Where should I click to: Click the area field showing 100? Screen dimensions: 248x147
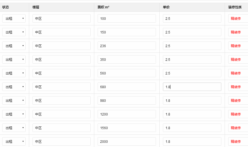coord(127,18)
